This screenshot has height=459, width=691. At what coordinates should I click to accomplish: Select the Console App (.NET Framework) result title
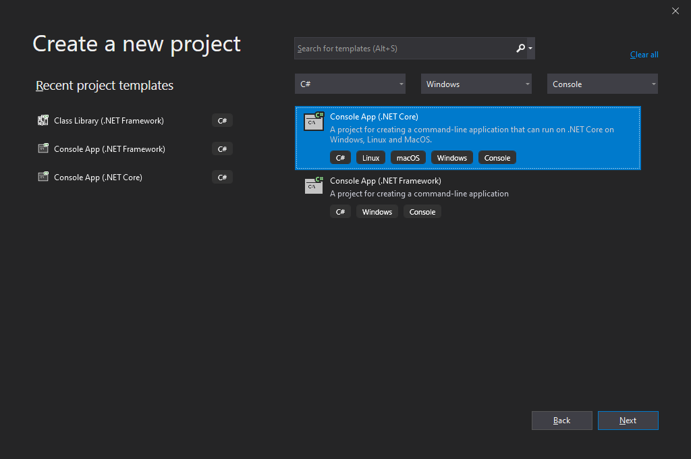click(385, 181)
